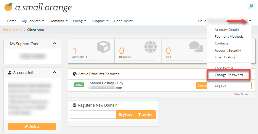This screenshot has height=134, width=258.
Task: Select Payment Methods from user menu
Action: point(229,36)
